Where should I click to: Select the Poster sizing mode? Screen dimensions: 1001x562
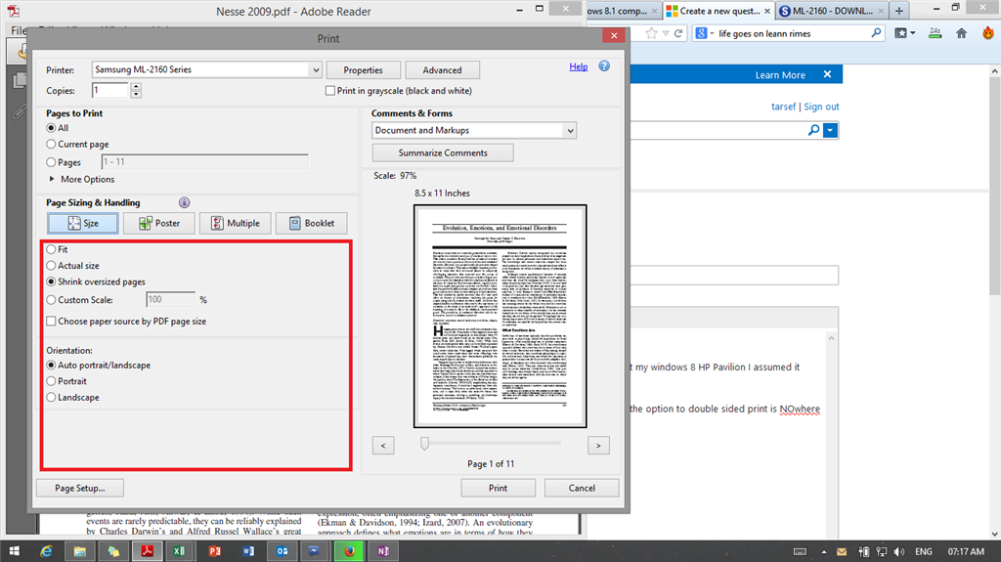pyautogui.click(x=159, y=223)
